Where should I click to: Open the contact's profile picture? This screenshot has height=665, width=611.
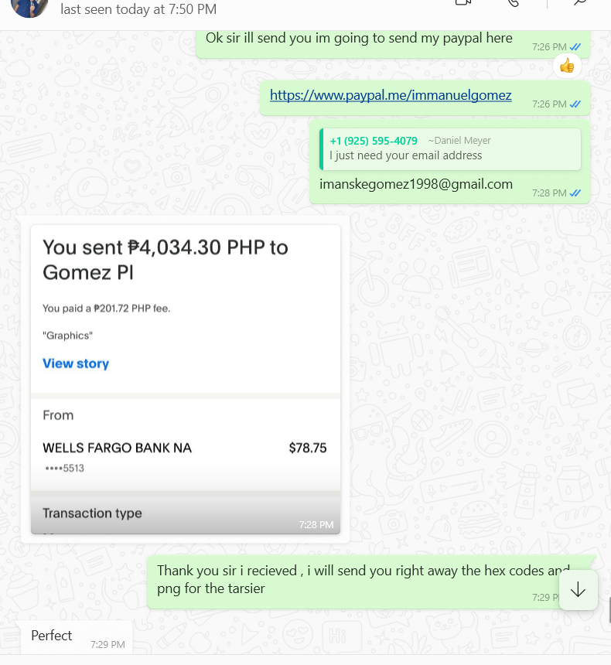pyautogui.click(x=29, y=6)
